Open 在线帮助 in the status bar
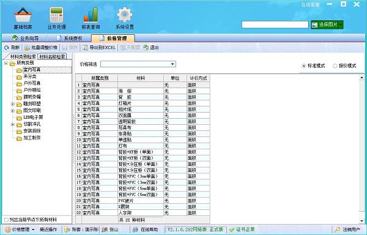This screenshot has width=367, height=235. 146,229
